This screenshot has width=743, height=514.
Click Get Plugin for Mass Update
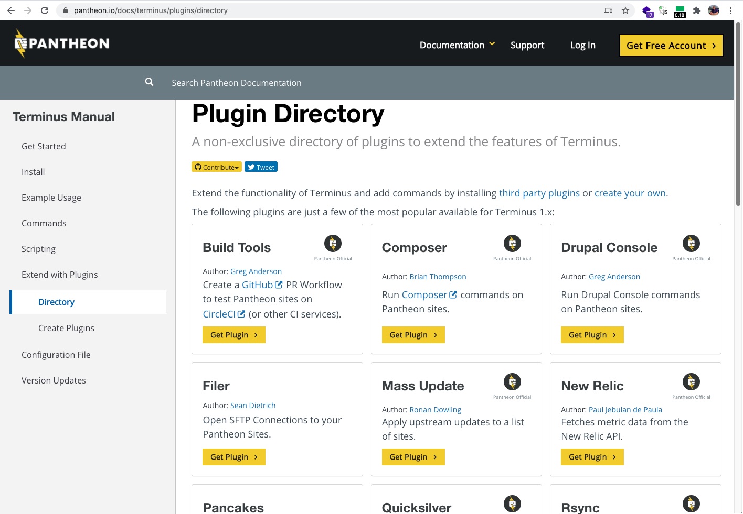click(x=413, y=457)
